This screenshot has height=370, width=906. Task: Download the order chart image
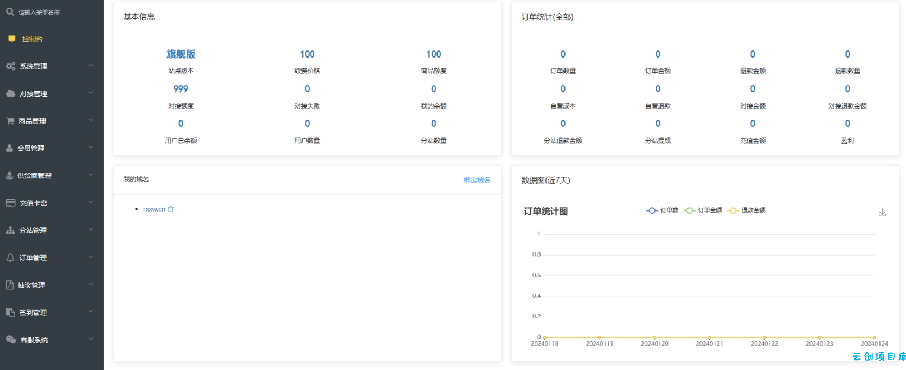(x=882, y=213)
